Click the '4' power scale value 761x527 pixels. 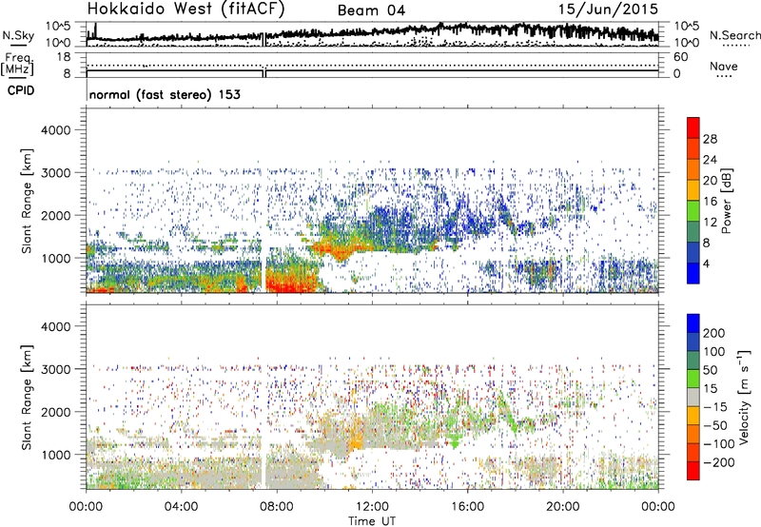pos(706,263)
